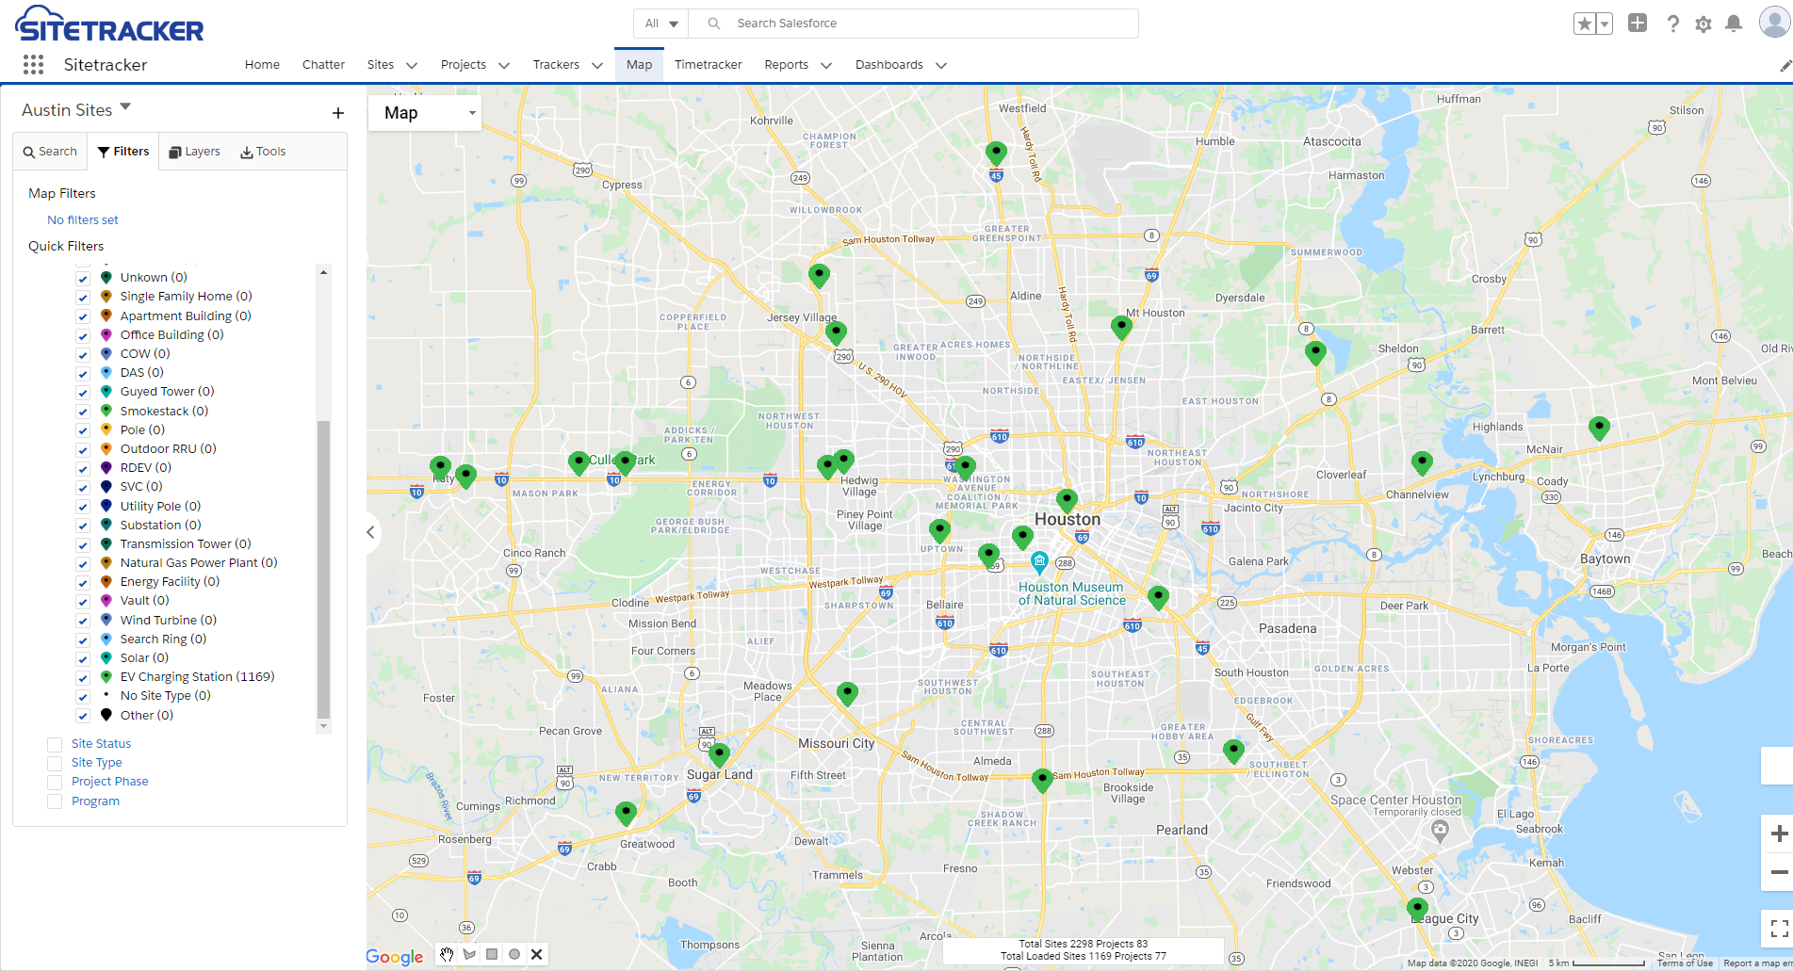Click the Project Phase link
The width and height of the screenshot is (1793, 971).
pos(110,782)
